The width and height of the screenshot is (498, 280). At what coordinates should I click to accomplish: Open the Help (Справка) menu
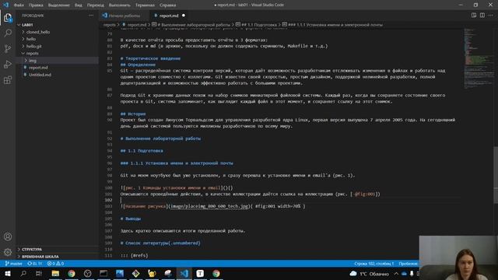[x=168, y=5]
